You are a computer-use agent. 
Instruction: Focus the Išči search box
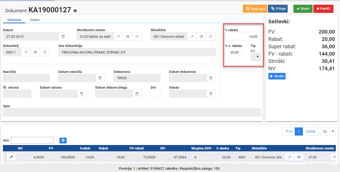[32, 140]
